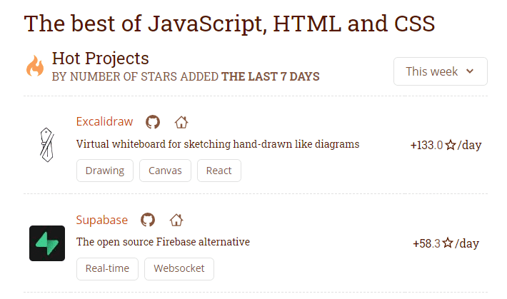Click the Excalidraw project name link
The image size is (507, 299).
click(104, 121)
